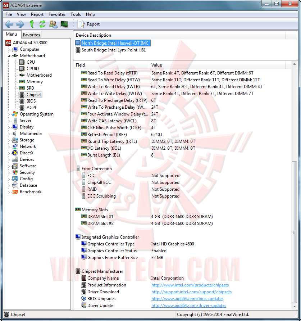Expand the Devices tree node

9,160
